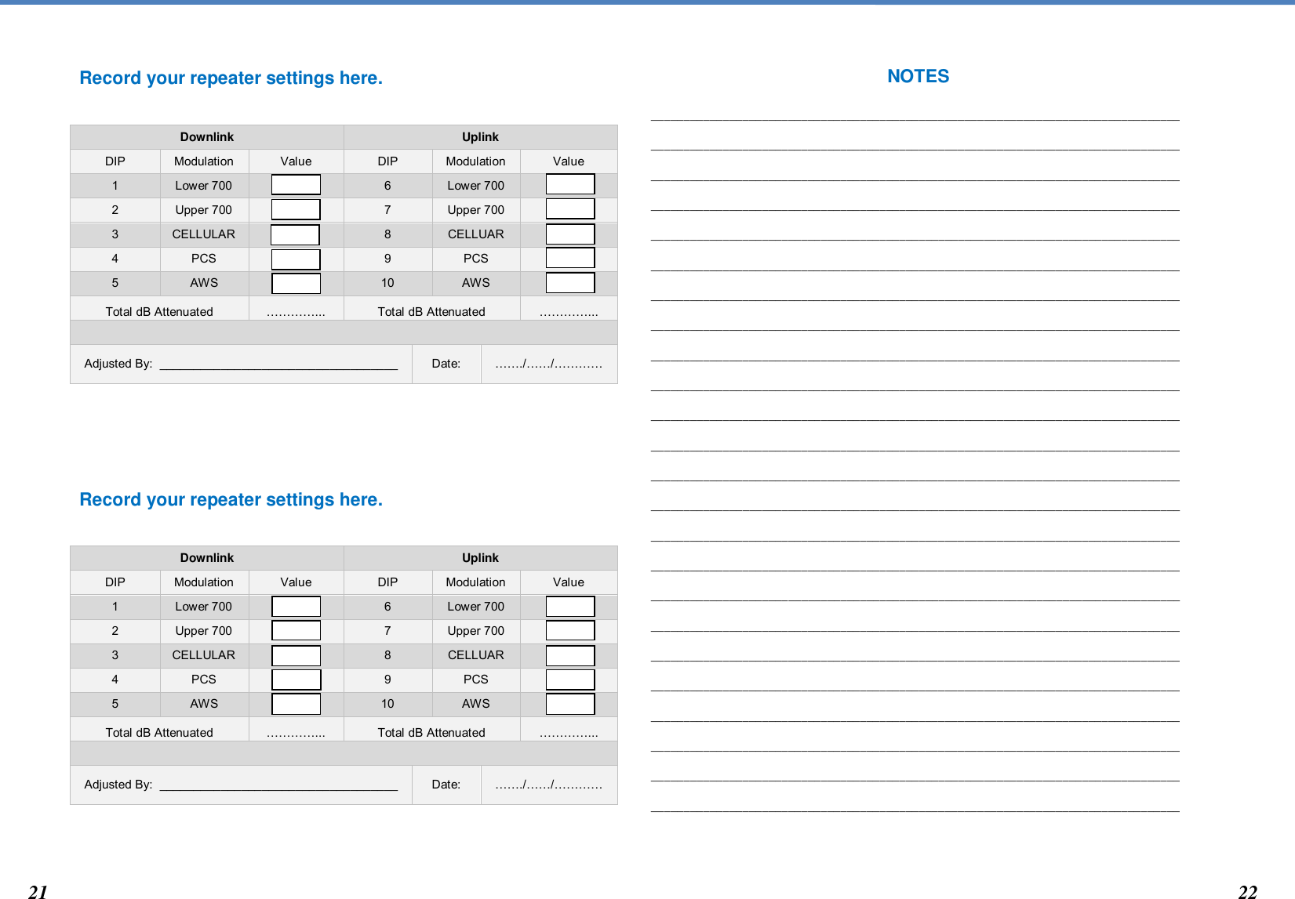Screen dimensions: 1295x899
Task: Click the first ruled line under NOTES
Action: pyautogui.click(x=915, y=119)
